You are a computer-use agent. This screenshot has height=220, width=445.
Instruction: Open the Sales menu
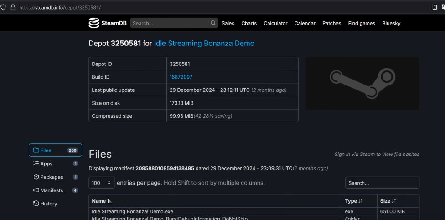click(x=228, y=24)
